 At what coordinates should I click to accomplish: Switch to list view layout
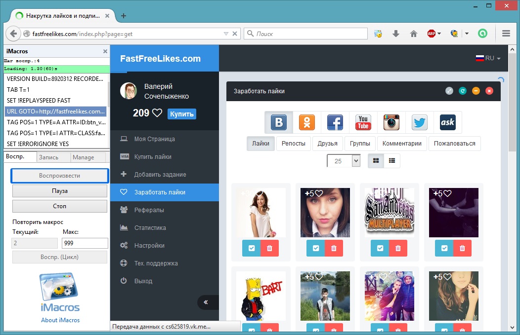391,161
